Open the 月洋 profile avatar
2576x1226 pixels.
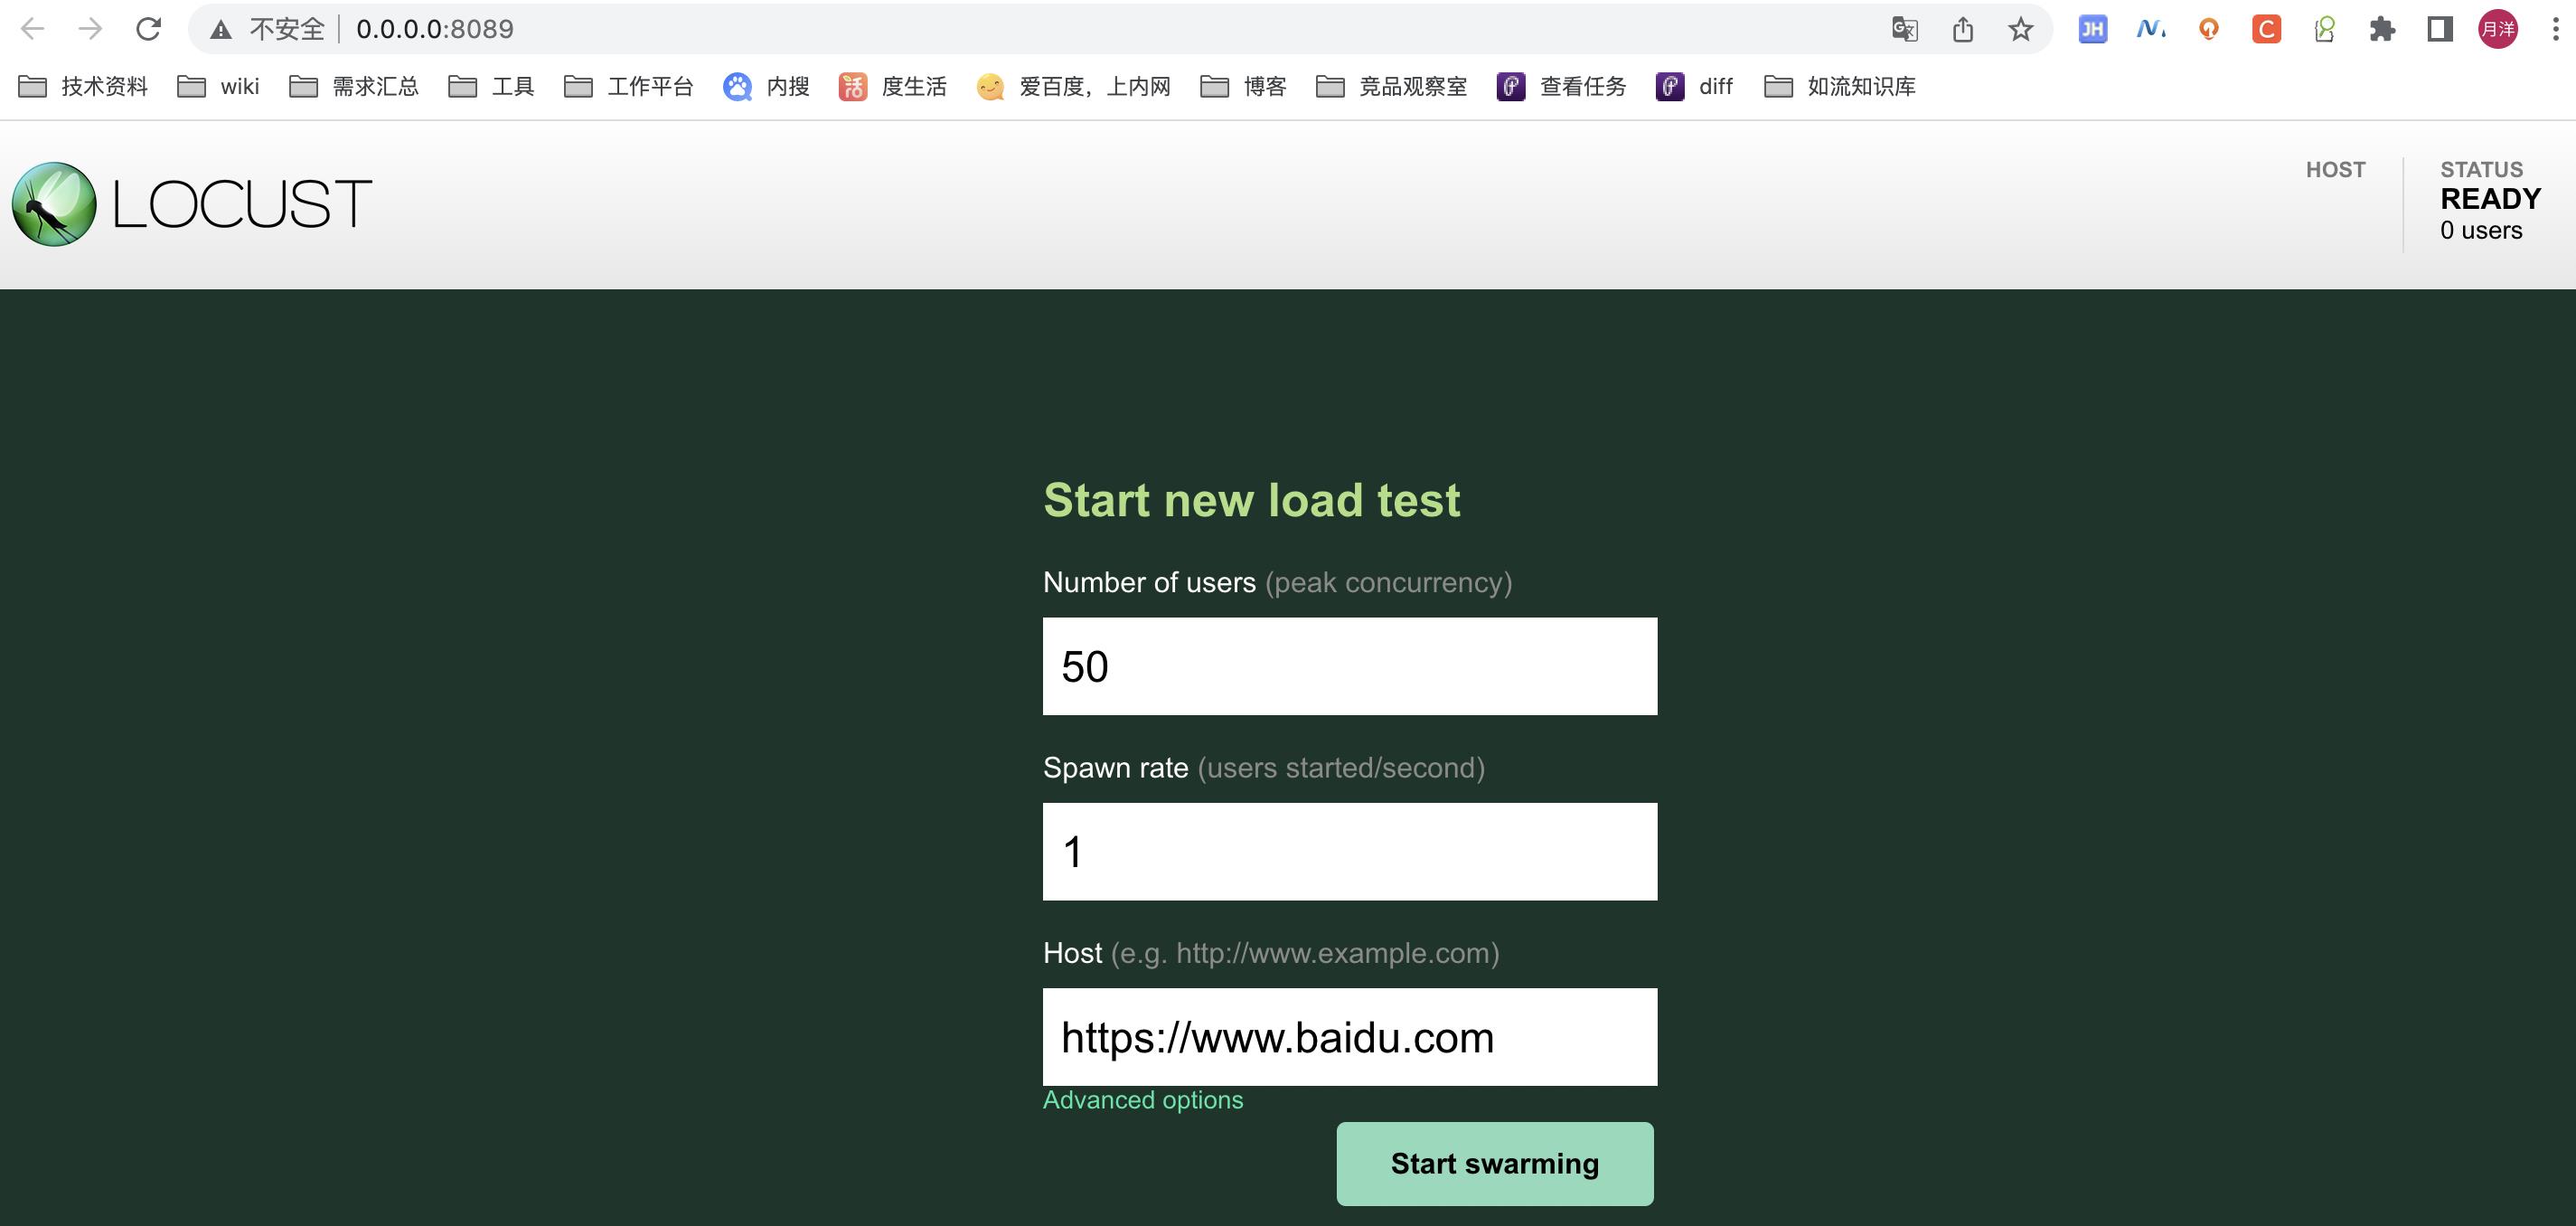tap(2498, 29)
